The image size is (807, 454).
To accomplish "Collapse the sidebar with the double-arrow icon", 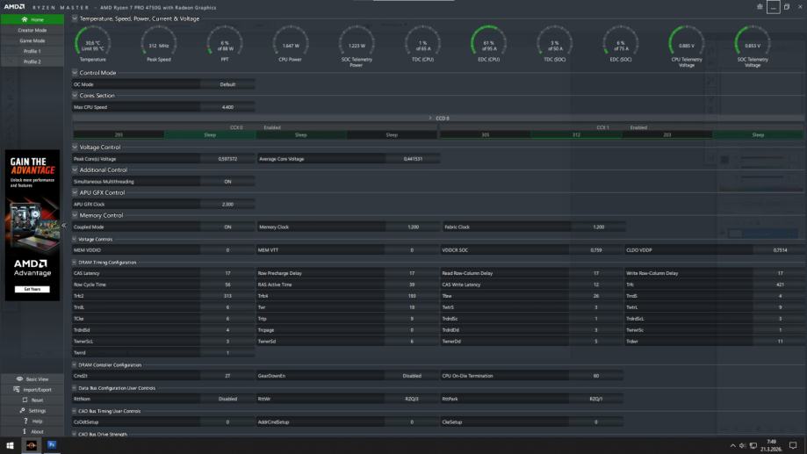I will point(63,226).
